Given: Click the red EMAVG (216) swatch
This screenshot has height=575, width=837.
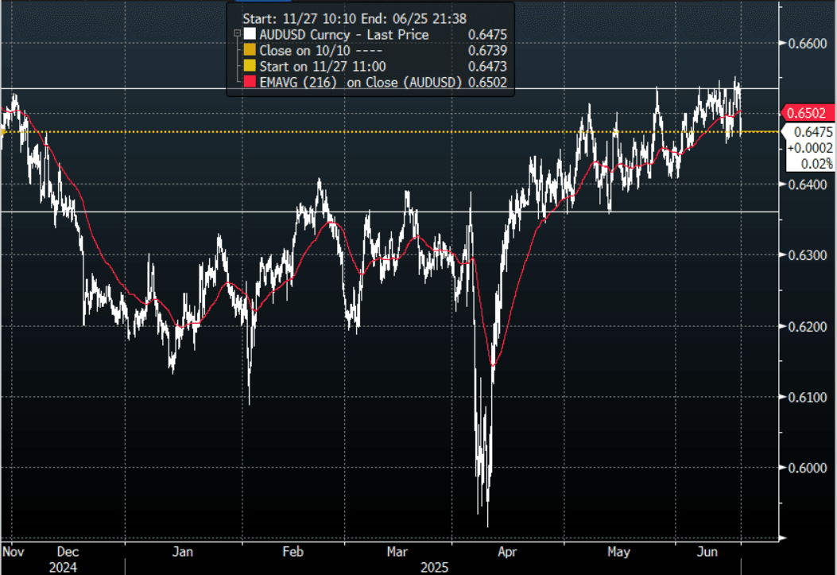Looking at the screenshot, I should point(250,82).
